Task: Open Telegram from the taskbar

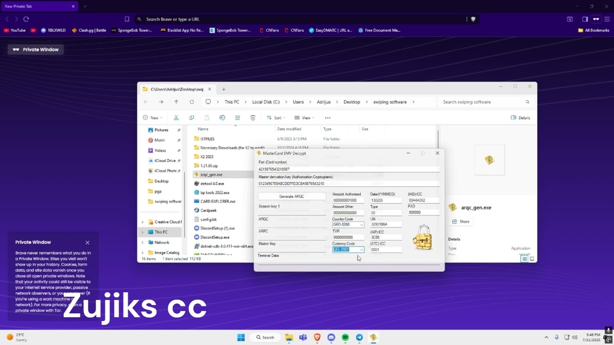Action: tap(359, 337)
